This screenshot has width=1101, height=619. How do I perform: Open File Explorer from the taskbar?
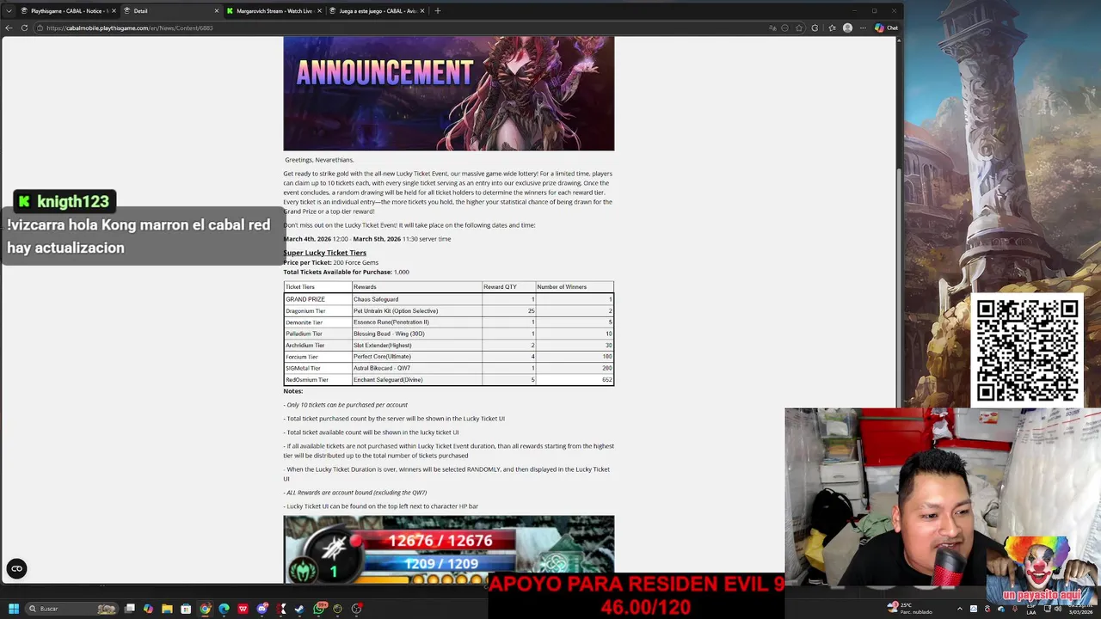coord(168,609)
